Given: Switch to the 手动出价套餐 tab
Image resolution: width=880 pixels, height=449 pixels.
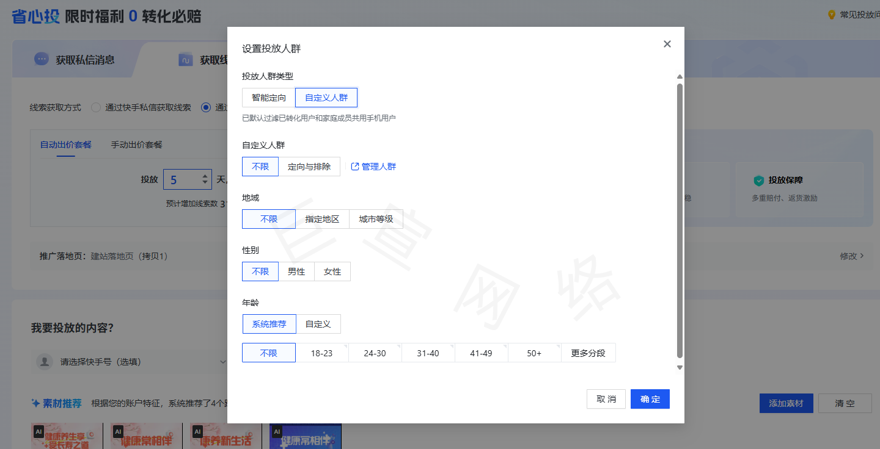Looking at the screenshot, I should click(136, 145).
